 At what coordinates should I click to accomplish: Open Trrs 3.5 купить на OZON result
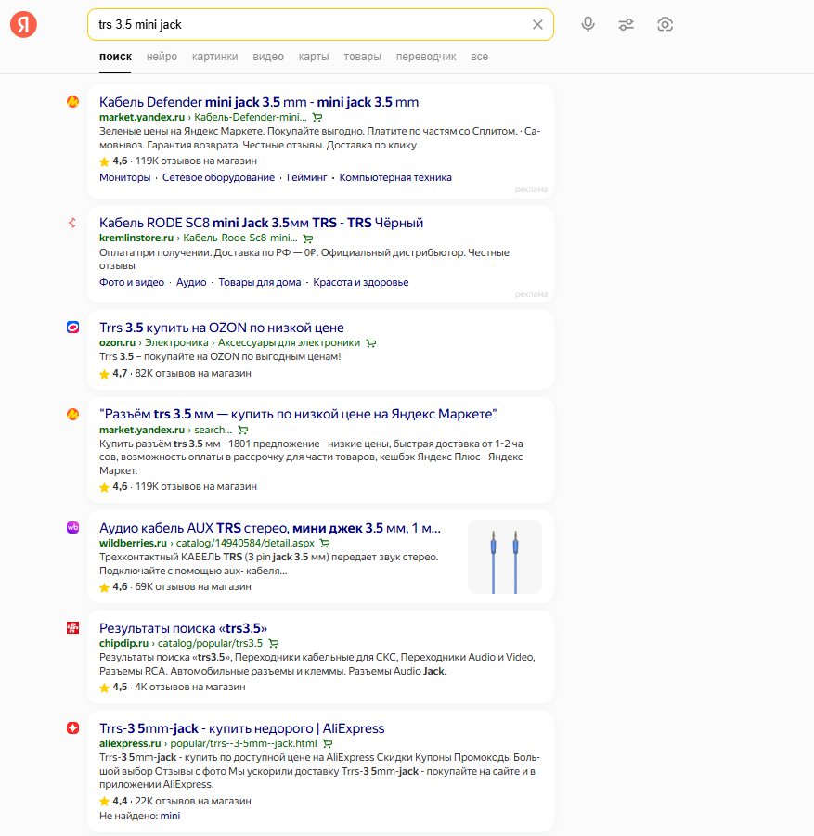[x=222, y=328]
